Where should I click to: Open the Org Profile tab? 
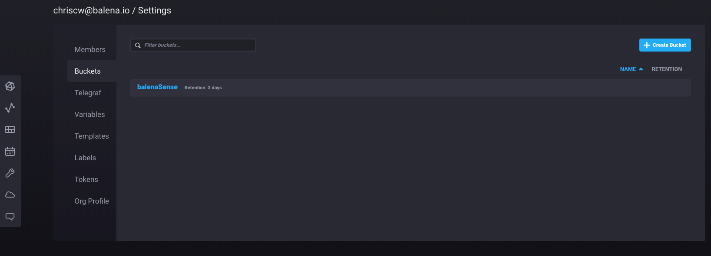click(x=92, y=201)
